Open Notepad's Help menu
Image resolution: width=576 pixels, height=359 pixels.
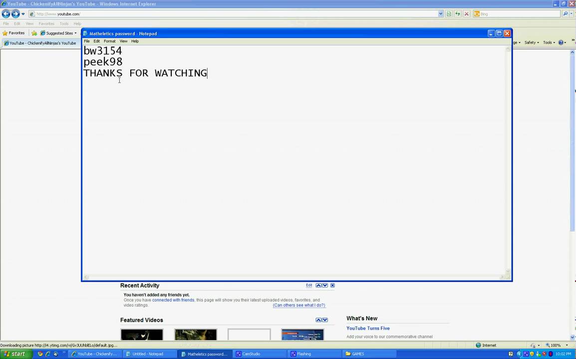(x=135, y=41)
